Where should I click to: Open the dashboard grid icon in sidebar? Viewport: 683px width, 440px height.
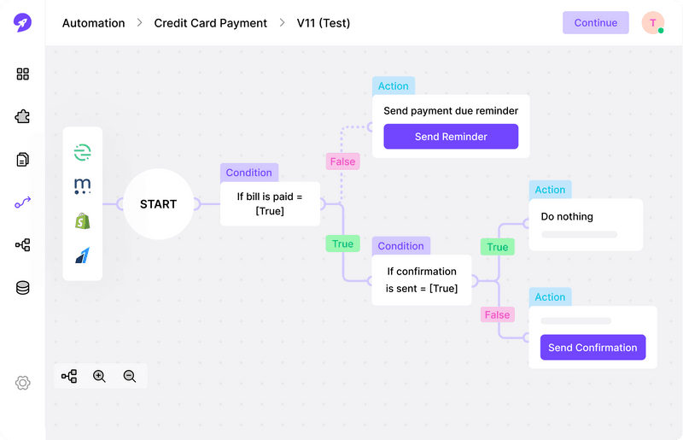(x=23, y=74)
